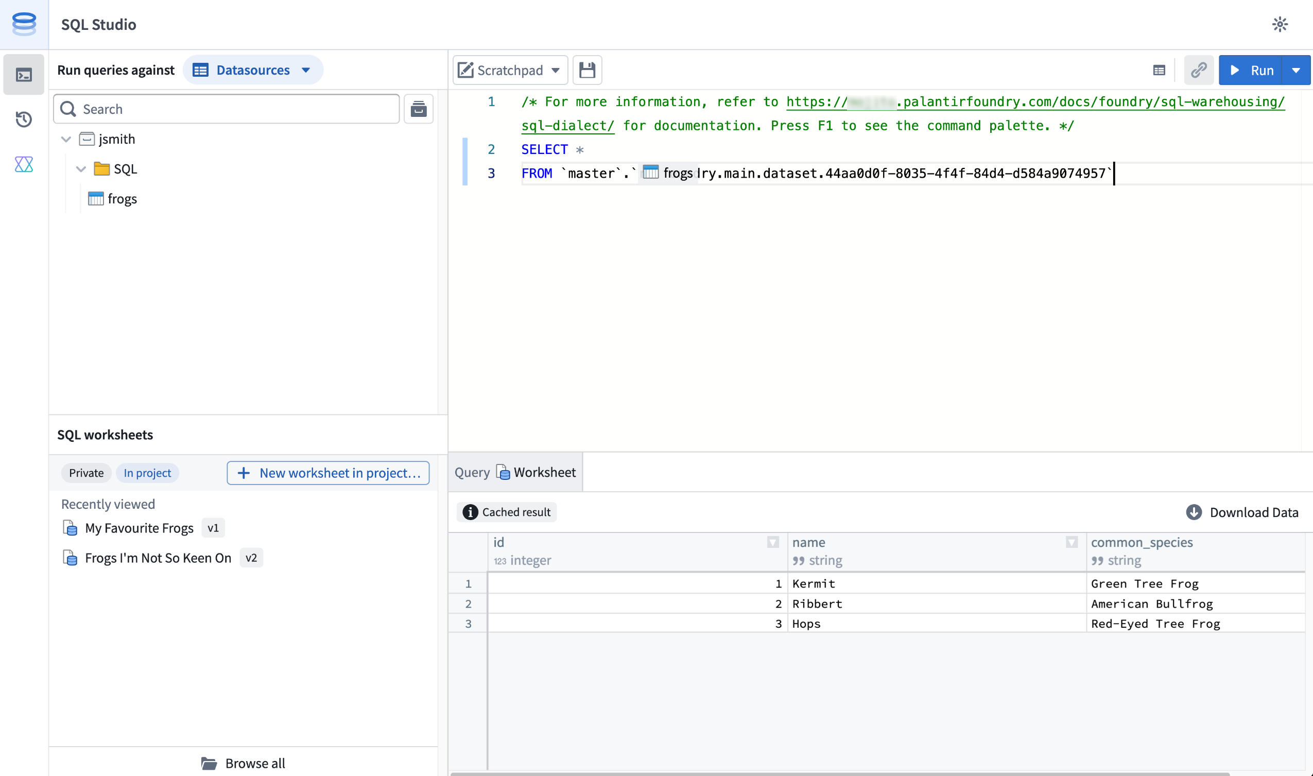Click the v1 version badge
The image size is (1313, 776).
(x=213, y=528)
